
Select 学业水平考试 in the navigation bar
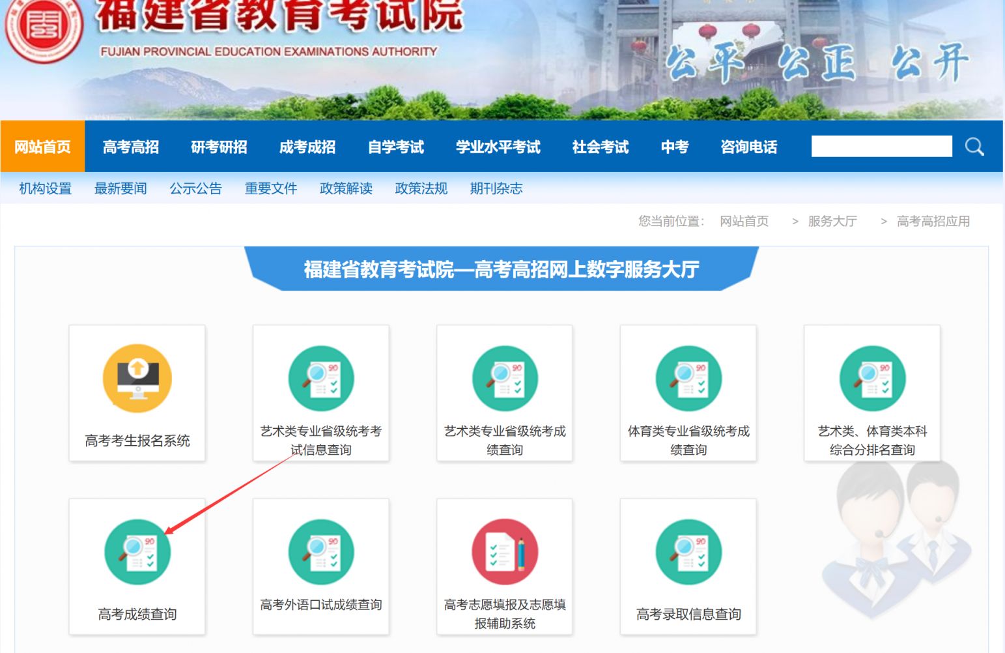pyautogui.click(x=498, y=147)
